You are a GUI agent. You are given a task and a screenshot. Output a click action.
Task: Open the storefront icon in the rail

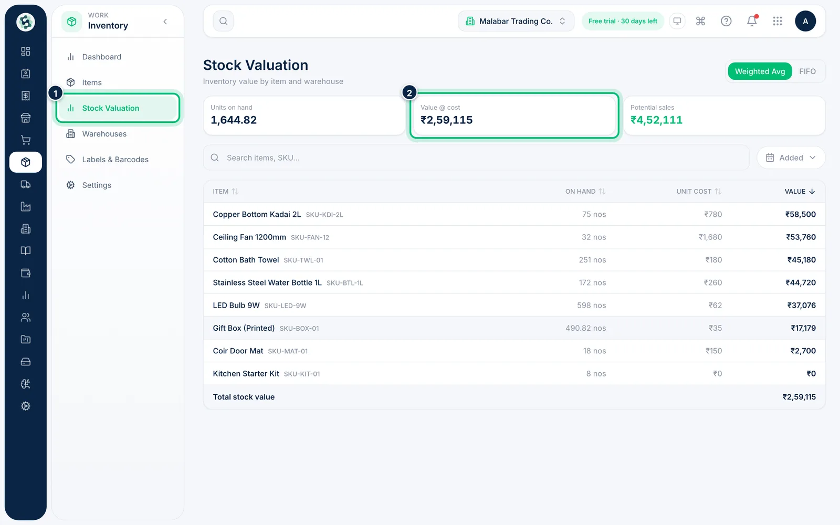coord(25,118)
